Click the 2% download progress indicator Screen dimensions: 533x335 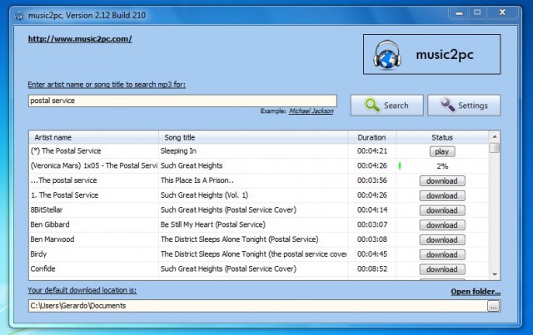coord(442,166)
